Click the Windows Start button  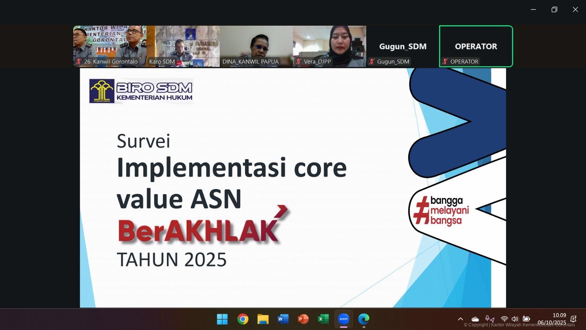point(222,319)
